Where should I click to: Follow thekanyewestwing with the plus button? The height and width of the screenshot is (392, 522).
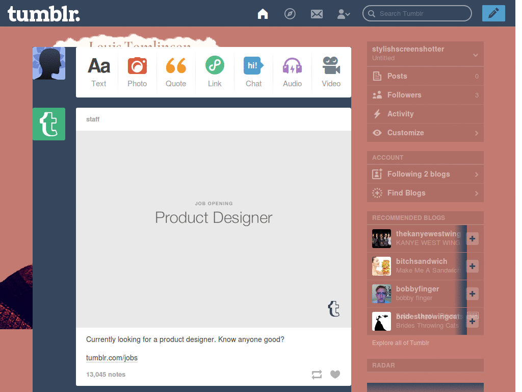click(x=472, y=239)
